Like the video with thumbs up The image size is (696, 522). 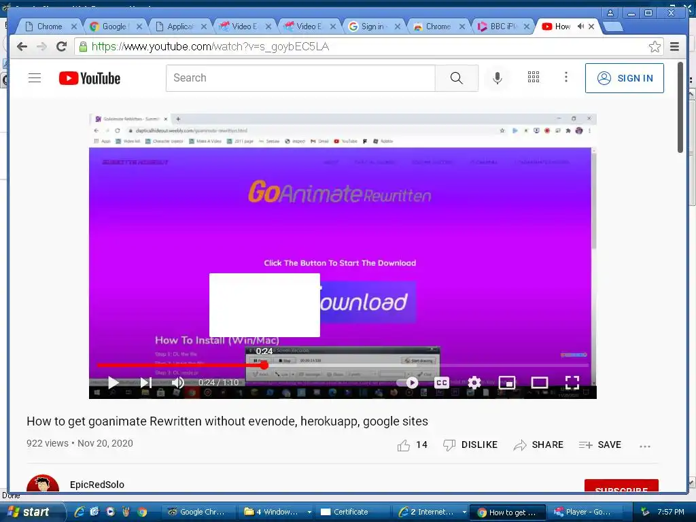(x=404, y=445)
